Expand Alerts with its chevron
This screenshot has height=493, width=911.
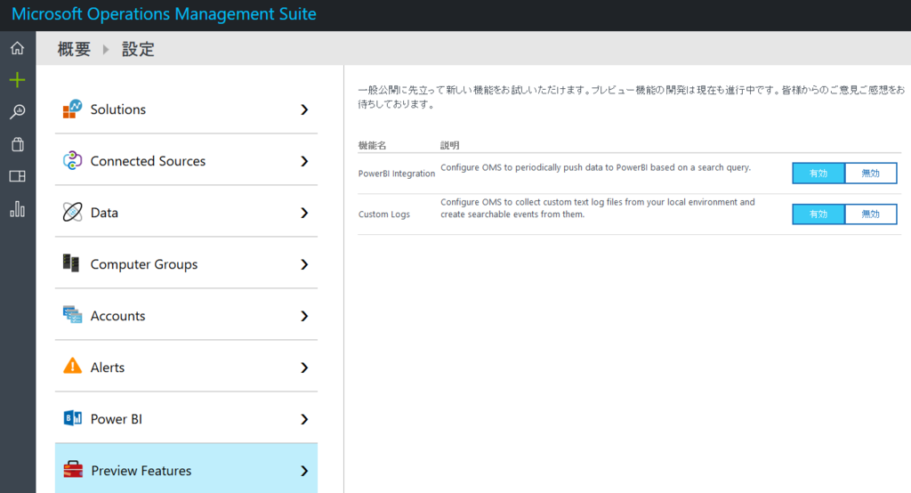[x=304, y=368]
